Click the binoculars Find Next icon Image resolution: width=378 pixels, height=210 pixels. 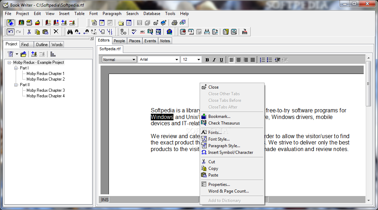[x=77, y=32]
